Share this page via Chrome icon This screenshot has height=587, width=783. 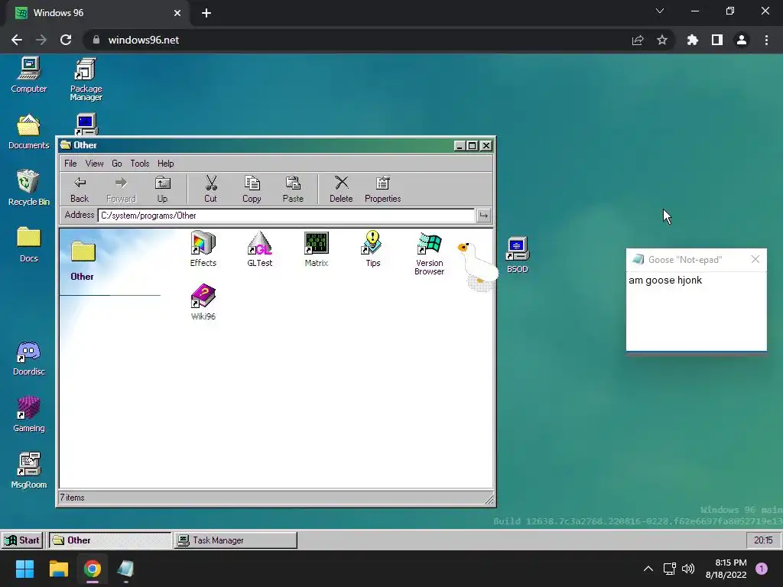pos(638,40)
